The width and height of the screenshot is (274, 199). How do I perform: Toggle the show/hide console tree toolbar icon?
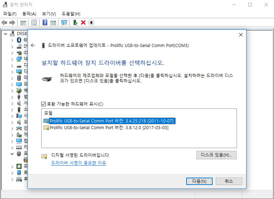pos(23,22)
